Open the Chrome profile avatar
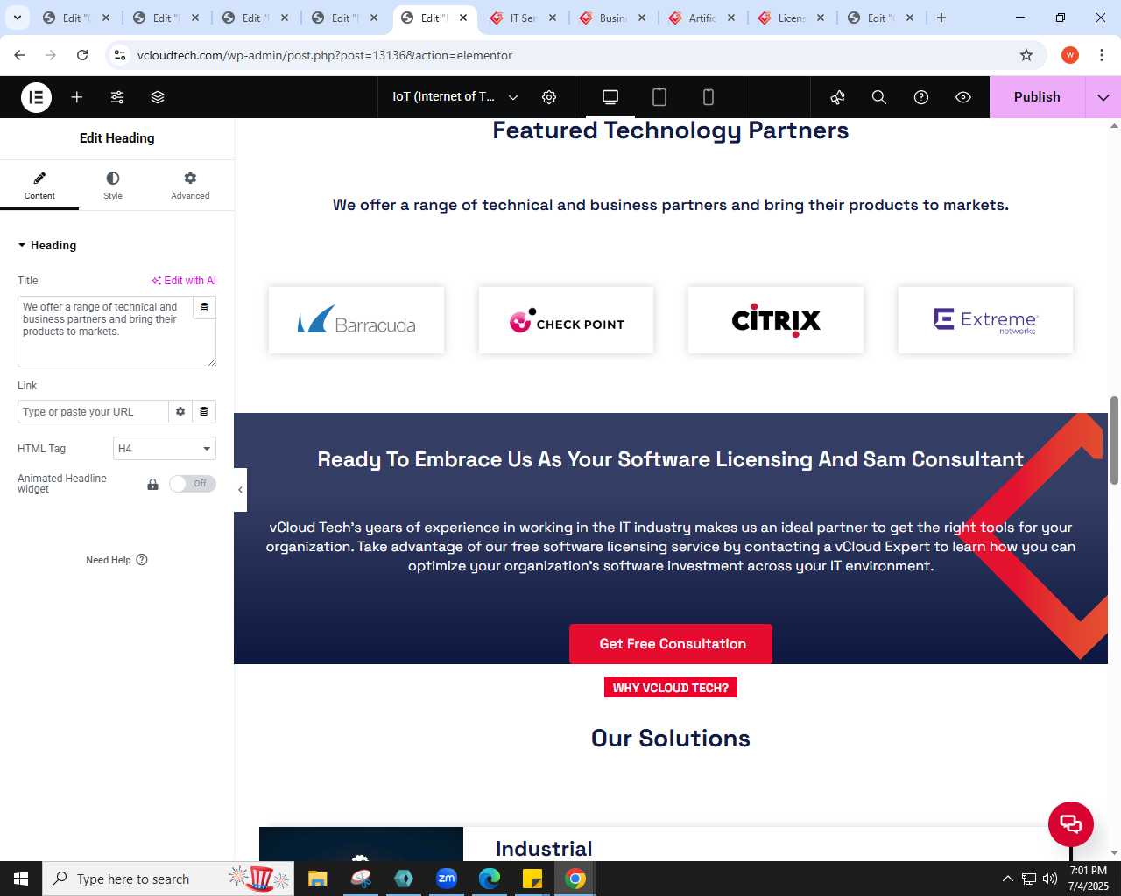Viewport: 1121px width, 896px height. 1070,55
